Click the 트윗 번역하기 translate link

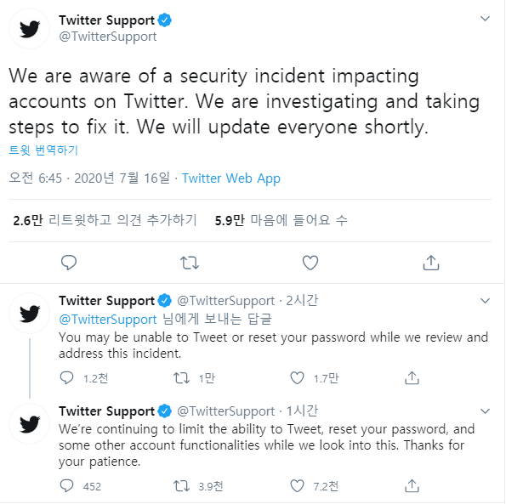pos(43,150)
